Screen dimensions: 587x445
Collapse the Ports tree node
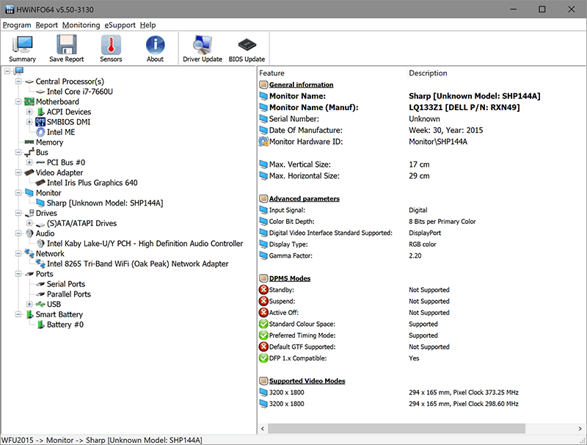pos(18,273)
